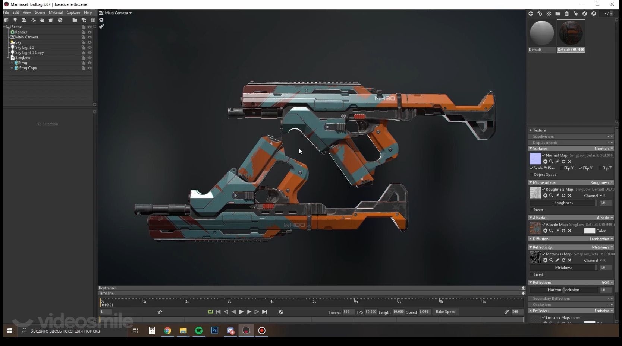Viewport: 622px width, 346px height.
Task: Click the link icon beside the 300 field
Action: point(506,312)
